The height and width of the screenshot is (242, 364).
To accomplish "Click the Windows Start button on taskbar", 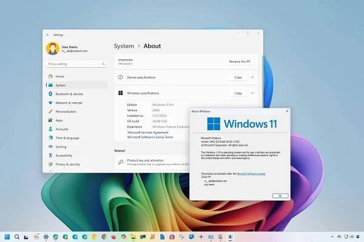I will click(x=8, y=236).
